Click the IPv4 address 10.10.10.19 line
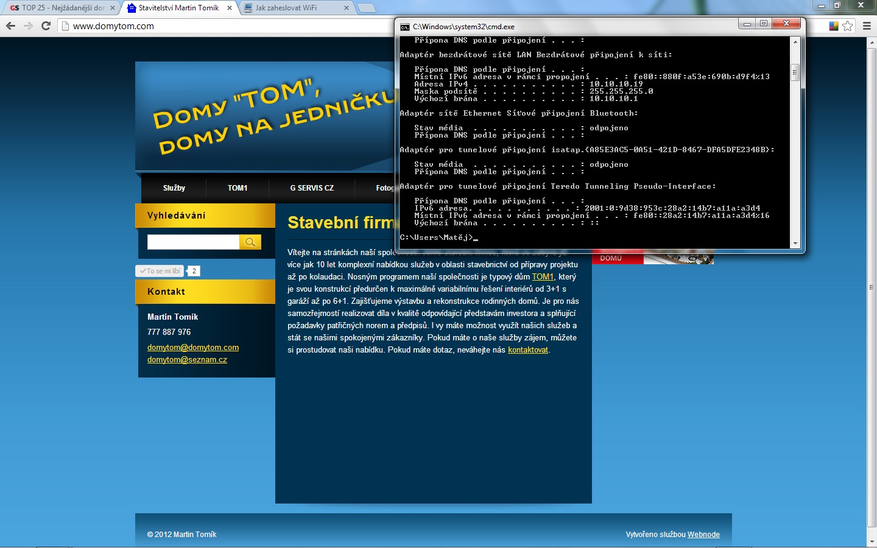877x548 pixels. pos(529,84)
